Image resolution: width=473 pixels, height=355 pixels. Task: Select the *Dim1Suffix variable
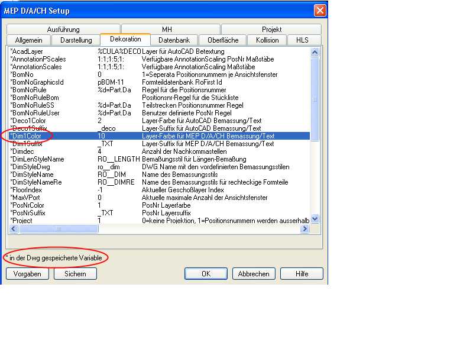(x=160, y=144)
